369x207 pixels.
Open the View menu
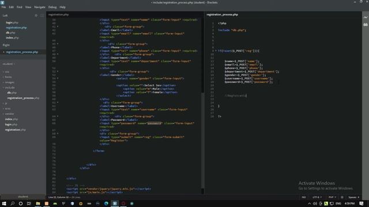click(28, 7)
